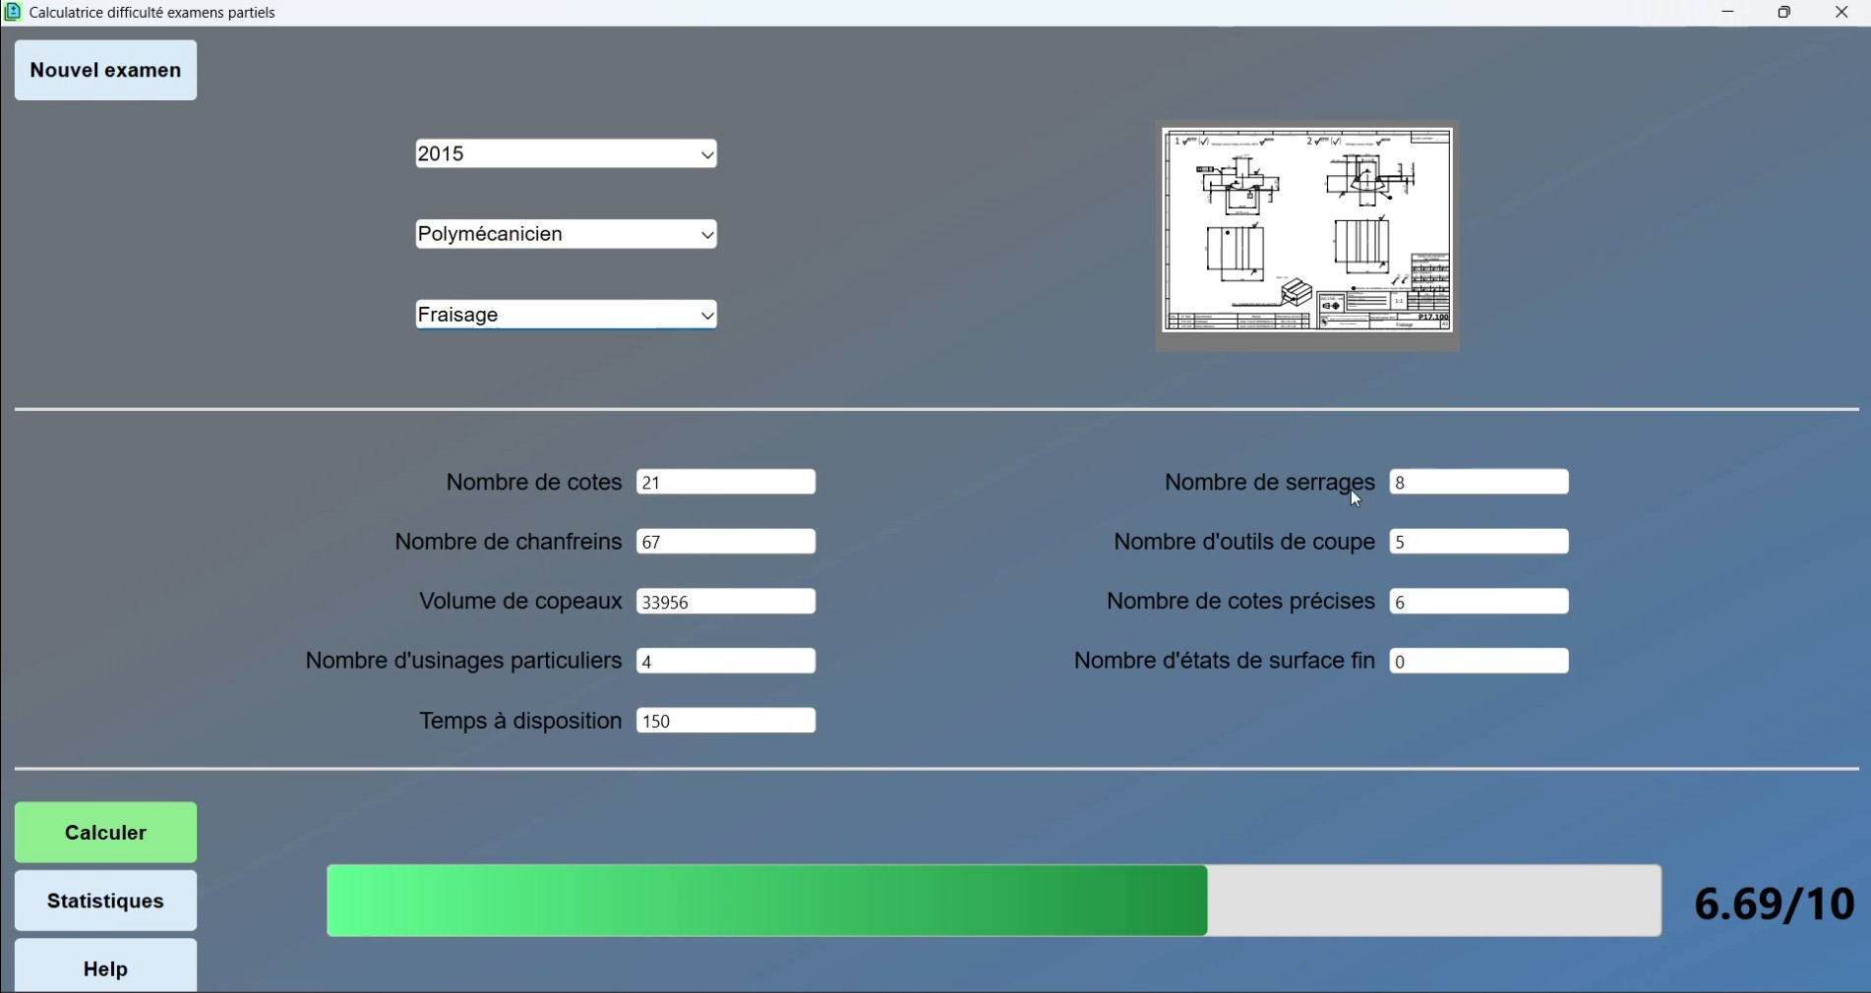Click the Nouvel examen button
Screen dimensions: 1871x993
click(x=105, y=71)
